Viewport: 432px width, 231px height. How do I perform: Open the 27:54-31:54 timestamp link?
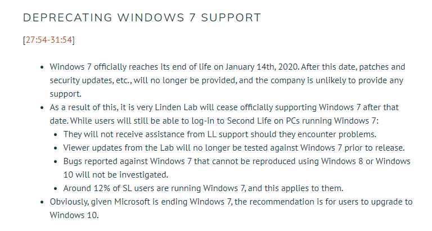click(x=49, y=40)
